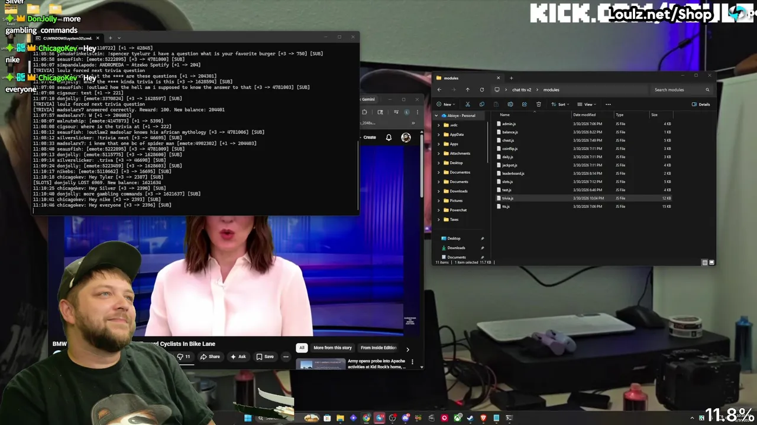Image resolution: width=757 pixels, height=425 pixels.
Task: Unpin Desktop from quick access
Action: (x=482, y=238)
